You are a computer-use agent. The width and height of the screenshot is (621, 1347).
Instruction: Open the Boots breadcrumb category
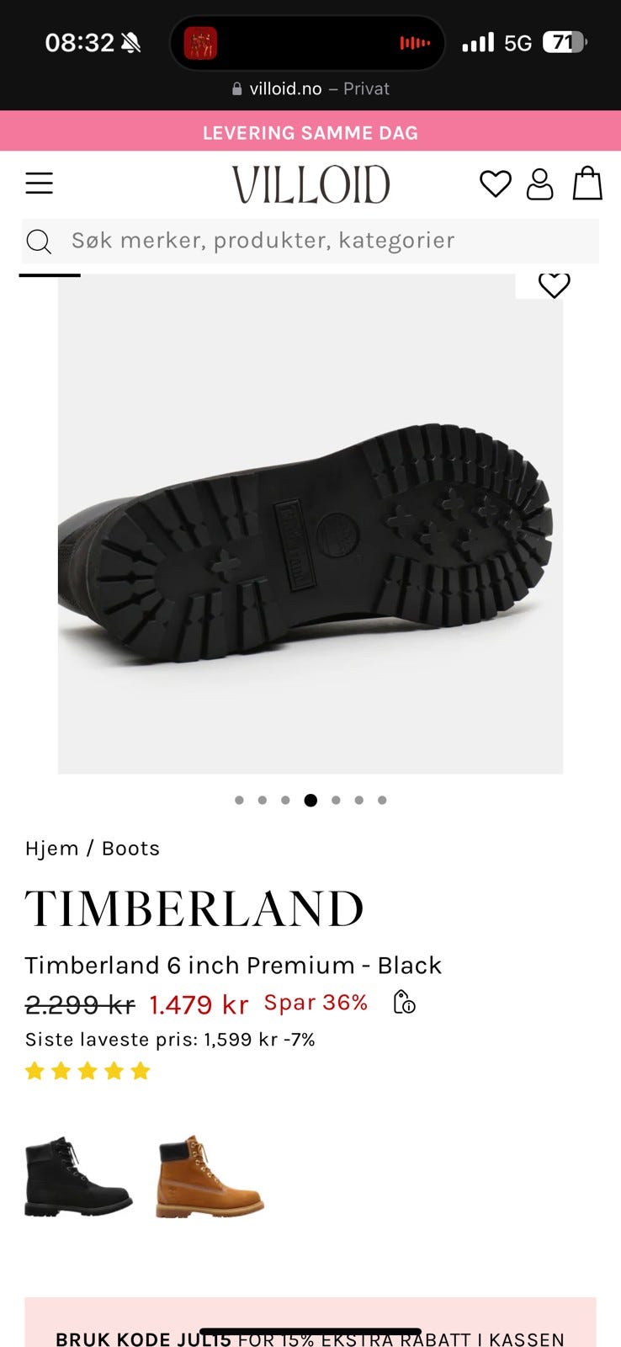coord(130,849)
